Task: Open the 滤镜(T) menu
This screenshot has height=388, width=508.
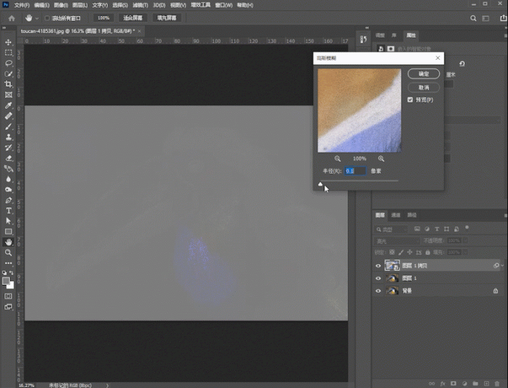Action: coord(139,5)
